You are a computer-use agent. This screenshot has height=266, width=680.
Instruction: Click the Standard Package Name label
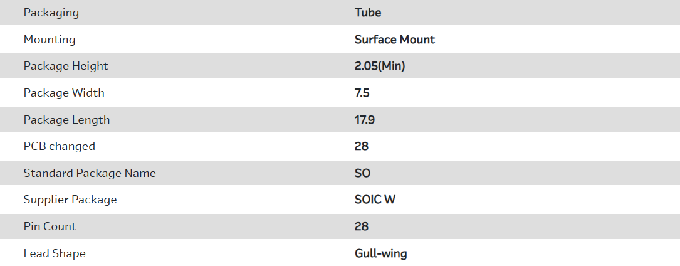90,173
